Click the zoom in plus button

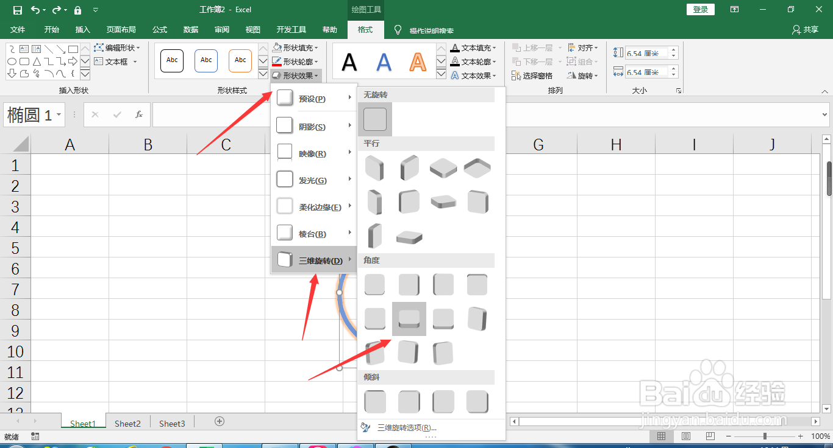(x=800, y=436)
